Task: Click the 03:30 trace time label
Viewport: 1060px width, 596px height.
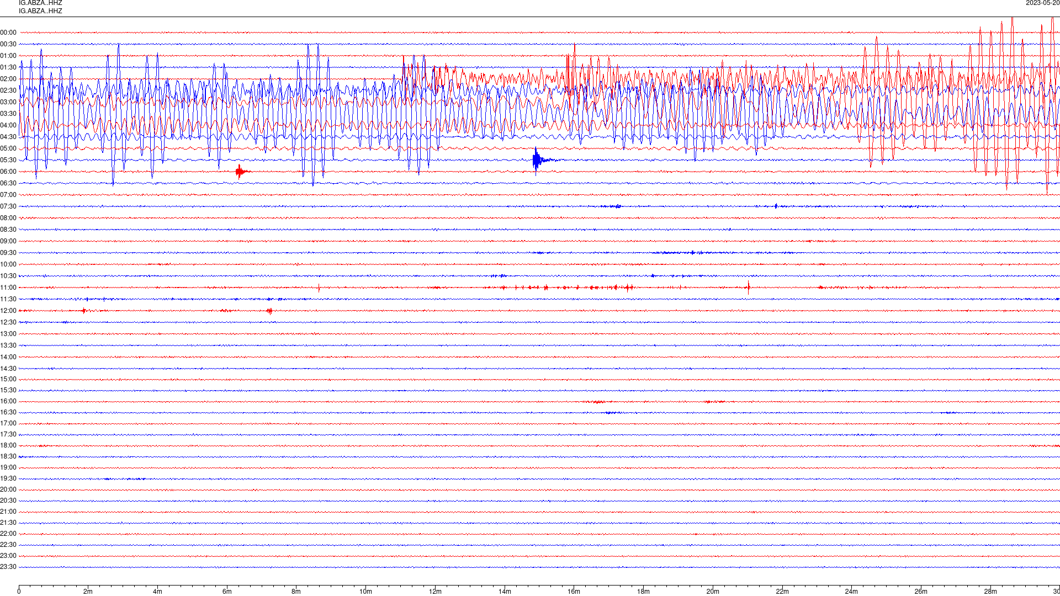Action: pos(8,114)
